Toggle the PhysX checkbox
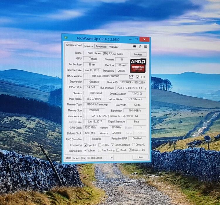Viewport: 220px width, 205px height. click(118, 150)
